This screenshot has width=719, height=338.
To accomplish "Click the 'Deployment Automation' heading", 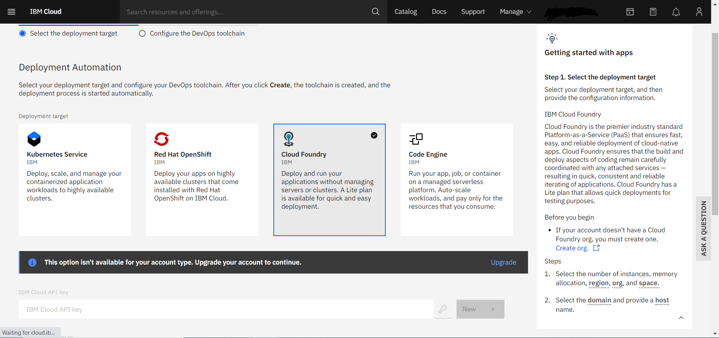I will [x=70, y=67].
